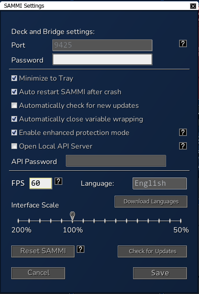199x294 pixels.
Task: Focus the Password input field
Action: (102, 59)
